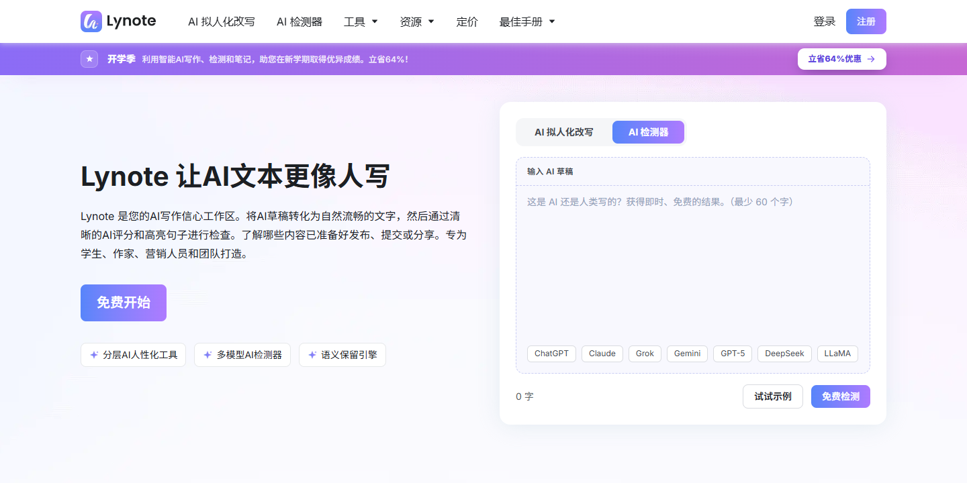
Task: Select the ChatGPT model tag
Action: point(551,354)
